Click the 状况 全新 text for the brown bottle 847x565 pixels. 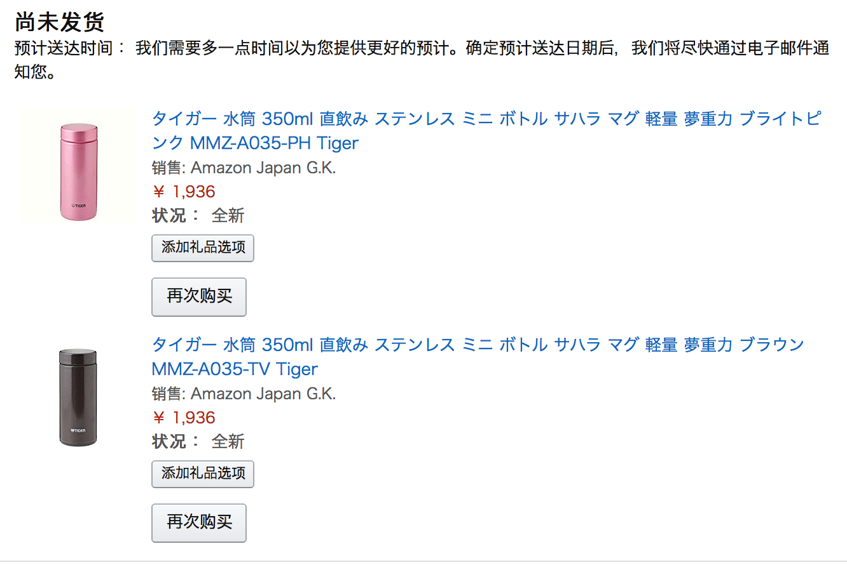click(198, 441)
